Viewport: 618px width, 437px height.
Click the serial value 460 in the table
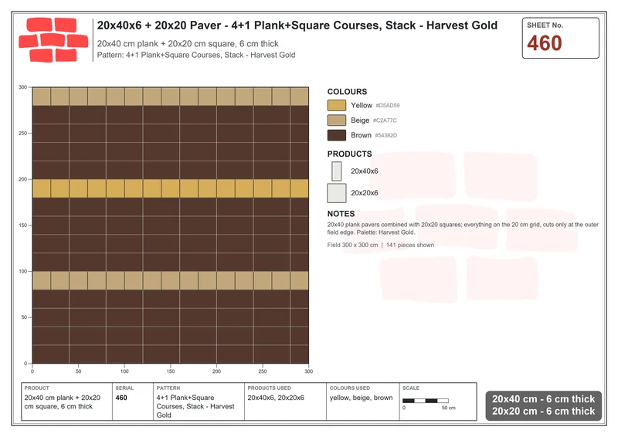121,398
